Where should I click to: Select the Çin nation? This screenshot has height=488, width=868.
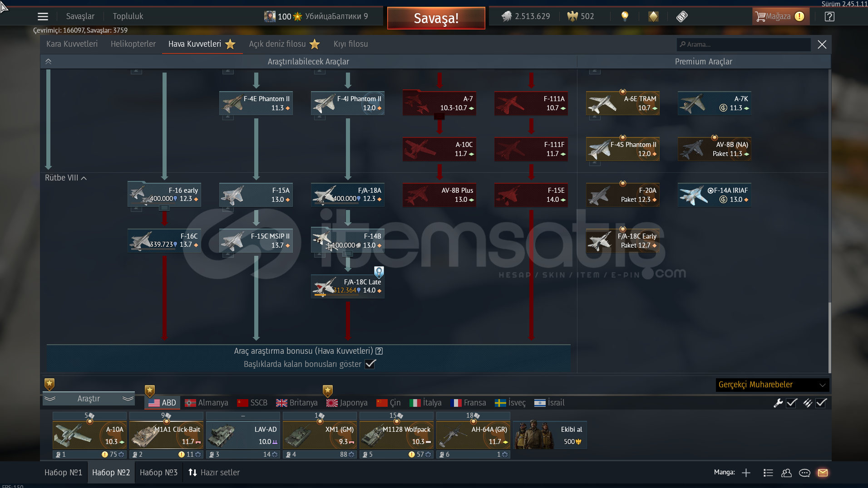pyautogui.click(x=389, y=403)
